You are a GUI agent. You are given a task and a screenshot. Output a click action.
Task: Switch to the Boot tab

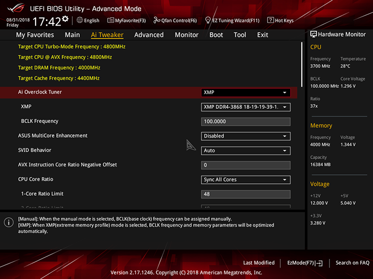(x=216, y=35)
